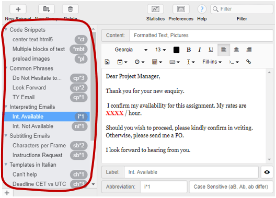Toggle italic formatting
Image resolution: width=276 pixels, height=198 pixels.
(x=200, y=50)
